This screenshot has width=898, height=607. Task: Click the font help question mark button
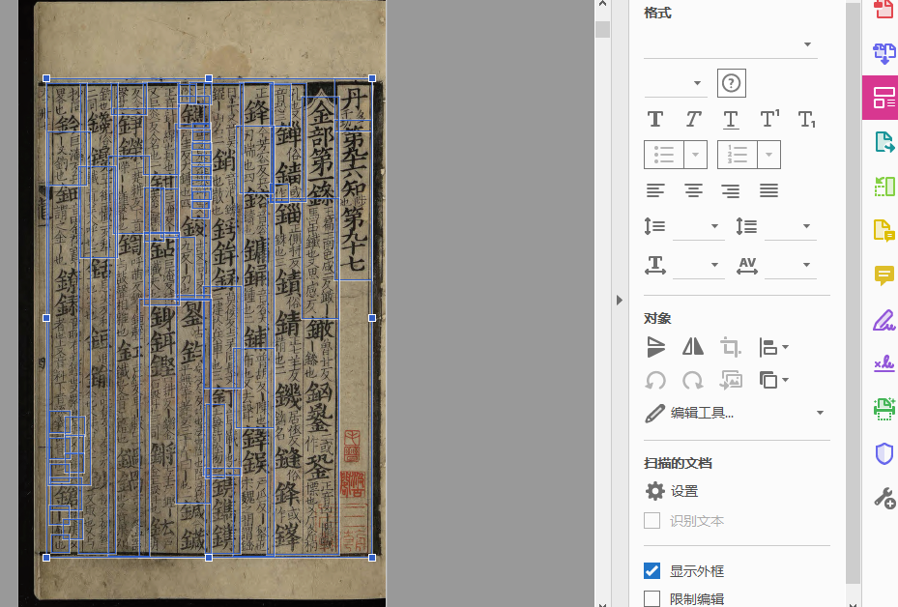(732, 83)
